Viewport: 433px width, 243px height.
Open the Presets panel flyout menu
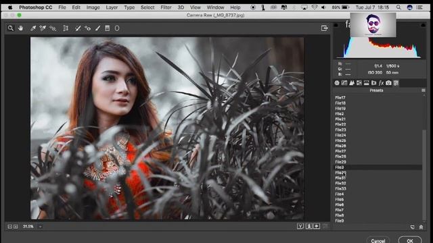[x=424, y=90]
